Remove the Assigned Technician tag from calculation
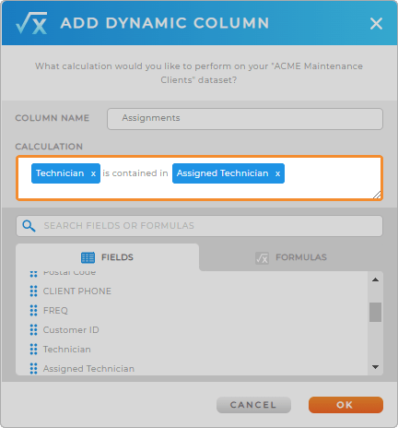Screen dimensions: 398x428 [277, 173]
